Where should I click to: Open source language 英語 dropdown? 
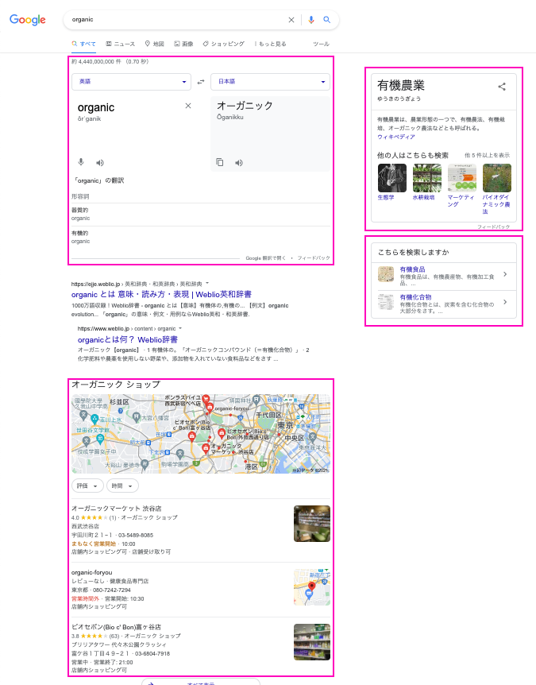pos(131,82)
